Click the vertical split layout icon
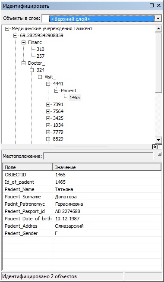Screen dimensions: 164x282 (160, 147)
